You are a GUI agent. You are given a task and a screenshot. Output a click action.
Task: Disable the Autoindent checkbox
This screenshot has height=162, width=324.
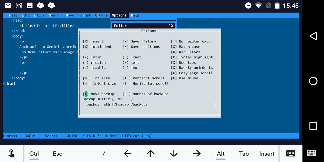click(86, 47)
